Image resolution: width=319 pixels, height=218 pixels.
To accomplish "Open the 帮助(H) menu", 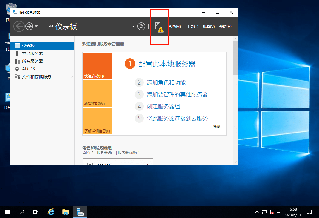I will point(225,27).
